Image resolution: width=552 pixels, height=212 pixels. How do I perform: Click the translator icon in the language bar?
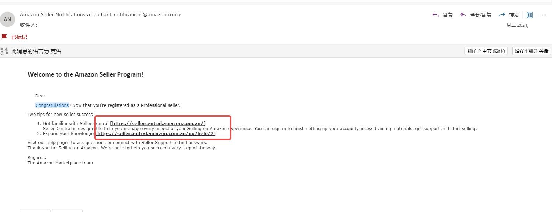coord(5,51)
